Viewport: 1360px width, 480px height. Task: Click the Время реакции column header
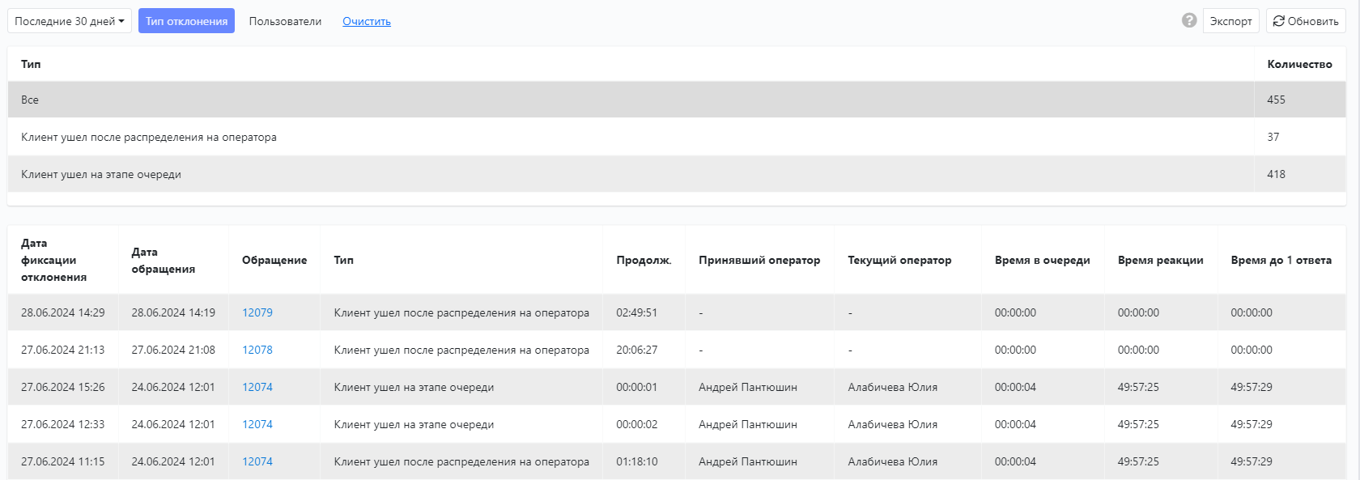point(1161,260)
